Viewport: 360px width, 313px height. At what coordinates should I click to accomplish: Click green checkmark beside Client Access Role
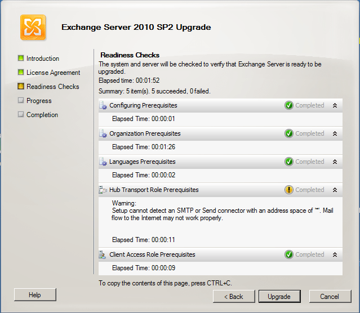(289, 254)
